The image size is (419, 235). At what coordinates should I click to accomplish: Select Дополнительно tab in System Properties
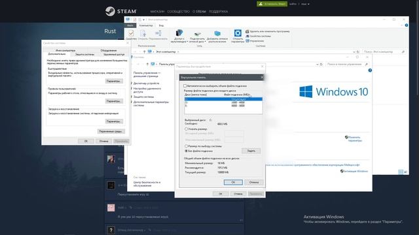57,54
